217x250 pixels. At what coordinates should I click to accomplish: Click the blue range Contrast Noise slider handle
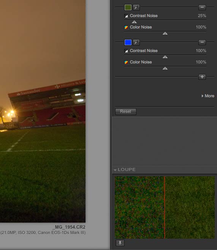[165, 57]
